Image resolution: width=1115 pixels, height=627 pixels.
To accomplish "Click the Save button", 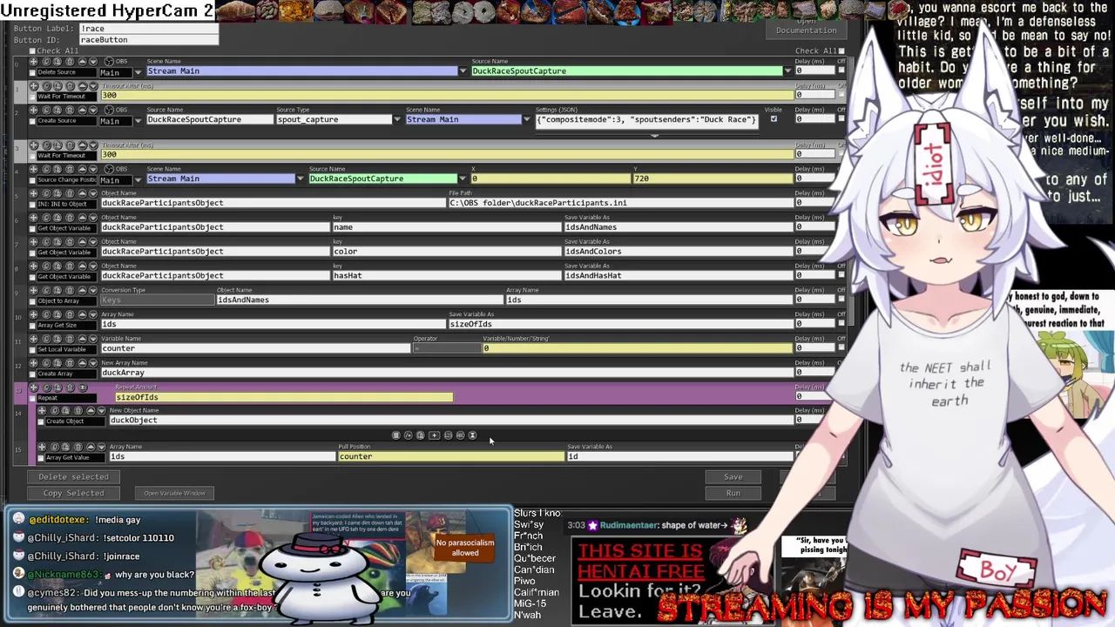I will [733, 477].
